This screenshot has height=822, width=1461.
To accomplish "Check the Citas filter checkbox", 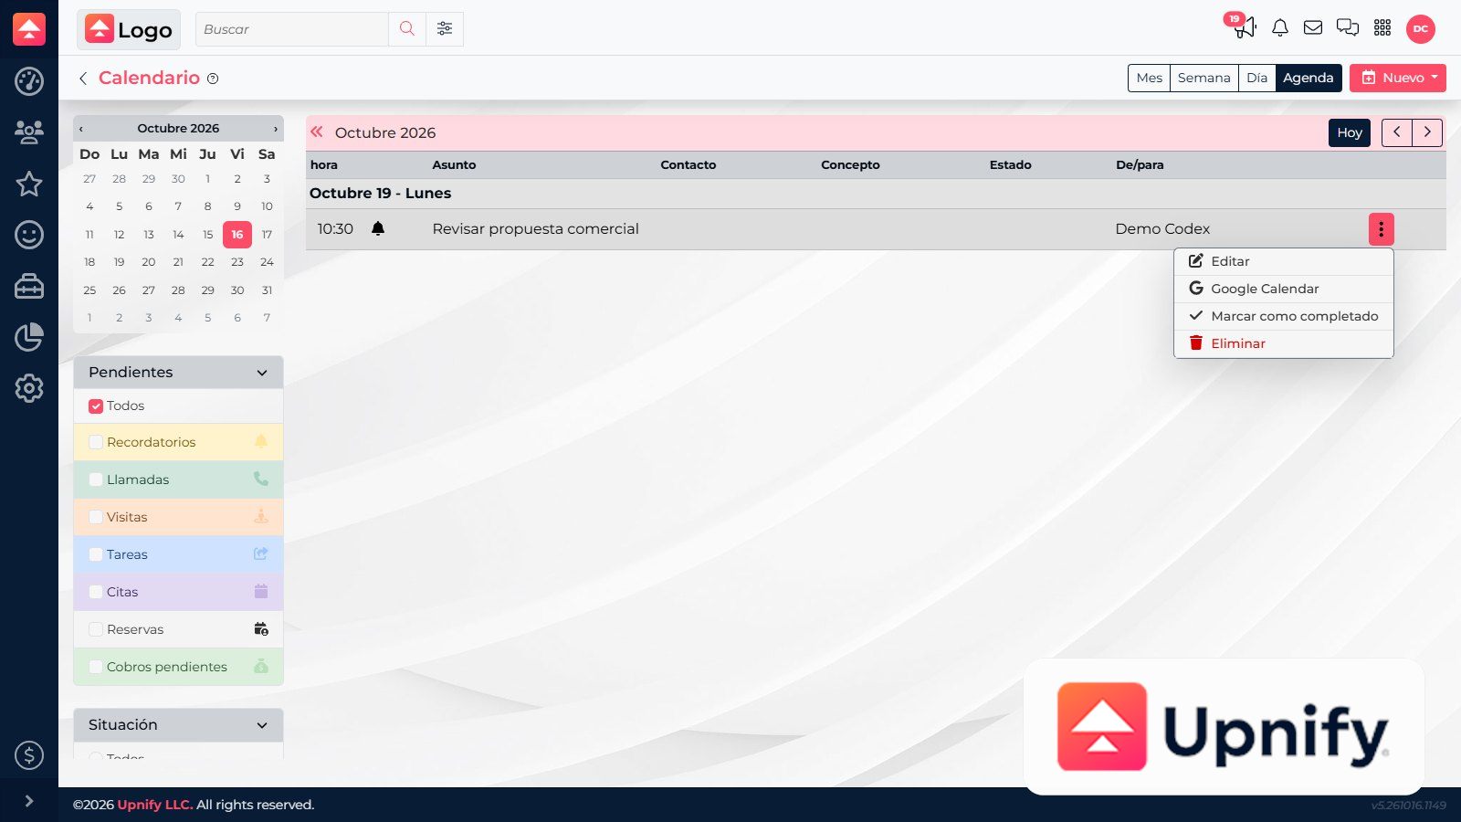I will pos(96,593).
